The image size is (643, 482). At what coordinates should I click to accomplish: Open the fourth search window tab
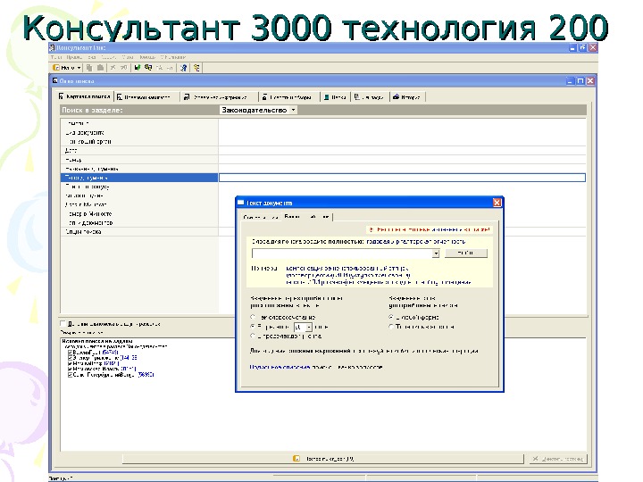[289, 97]
